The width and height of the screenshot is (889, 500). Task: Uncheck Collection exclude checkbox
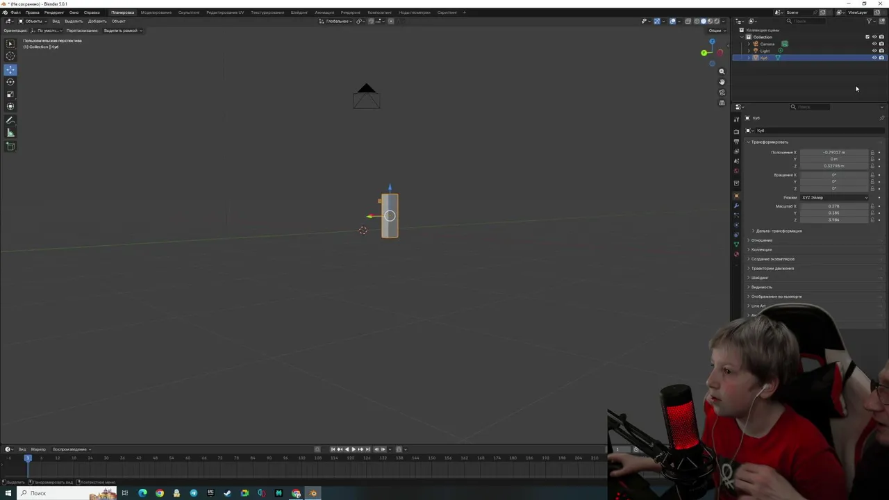[867, 37]
